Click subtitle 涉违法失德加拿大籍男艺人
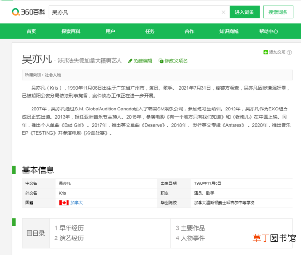The image size is (301, 255). click(x=90, y=61)
